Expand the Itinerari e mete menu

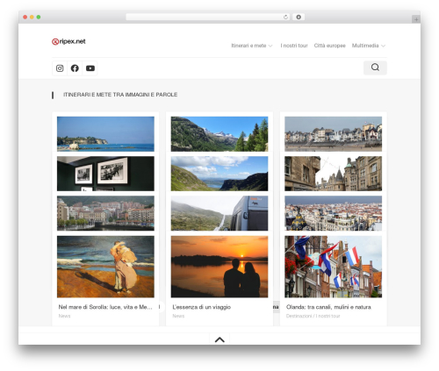(252, 46)
